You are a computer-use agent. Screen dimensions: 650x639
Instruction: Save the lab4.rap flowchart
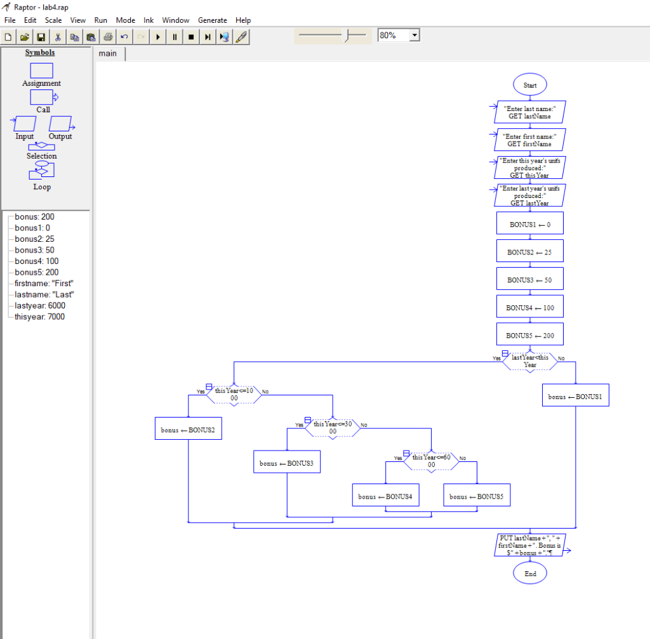coord(41,36)
